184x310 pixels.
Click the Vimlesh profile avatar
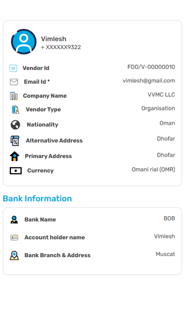(x=24, y=42)
